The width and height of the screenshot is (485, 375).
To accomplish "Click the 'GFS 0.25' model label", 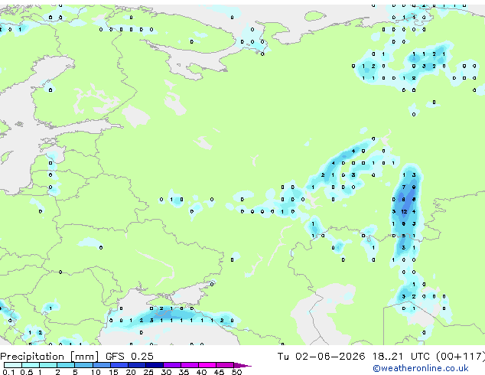I will pos(129,357).
